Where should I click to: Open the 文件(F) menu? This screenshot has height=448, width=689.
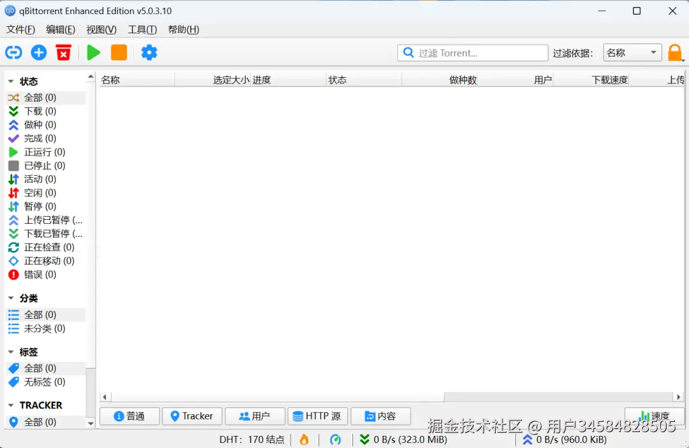coord(20,29)
